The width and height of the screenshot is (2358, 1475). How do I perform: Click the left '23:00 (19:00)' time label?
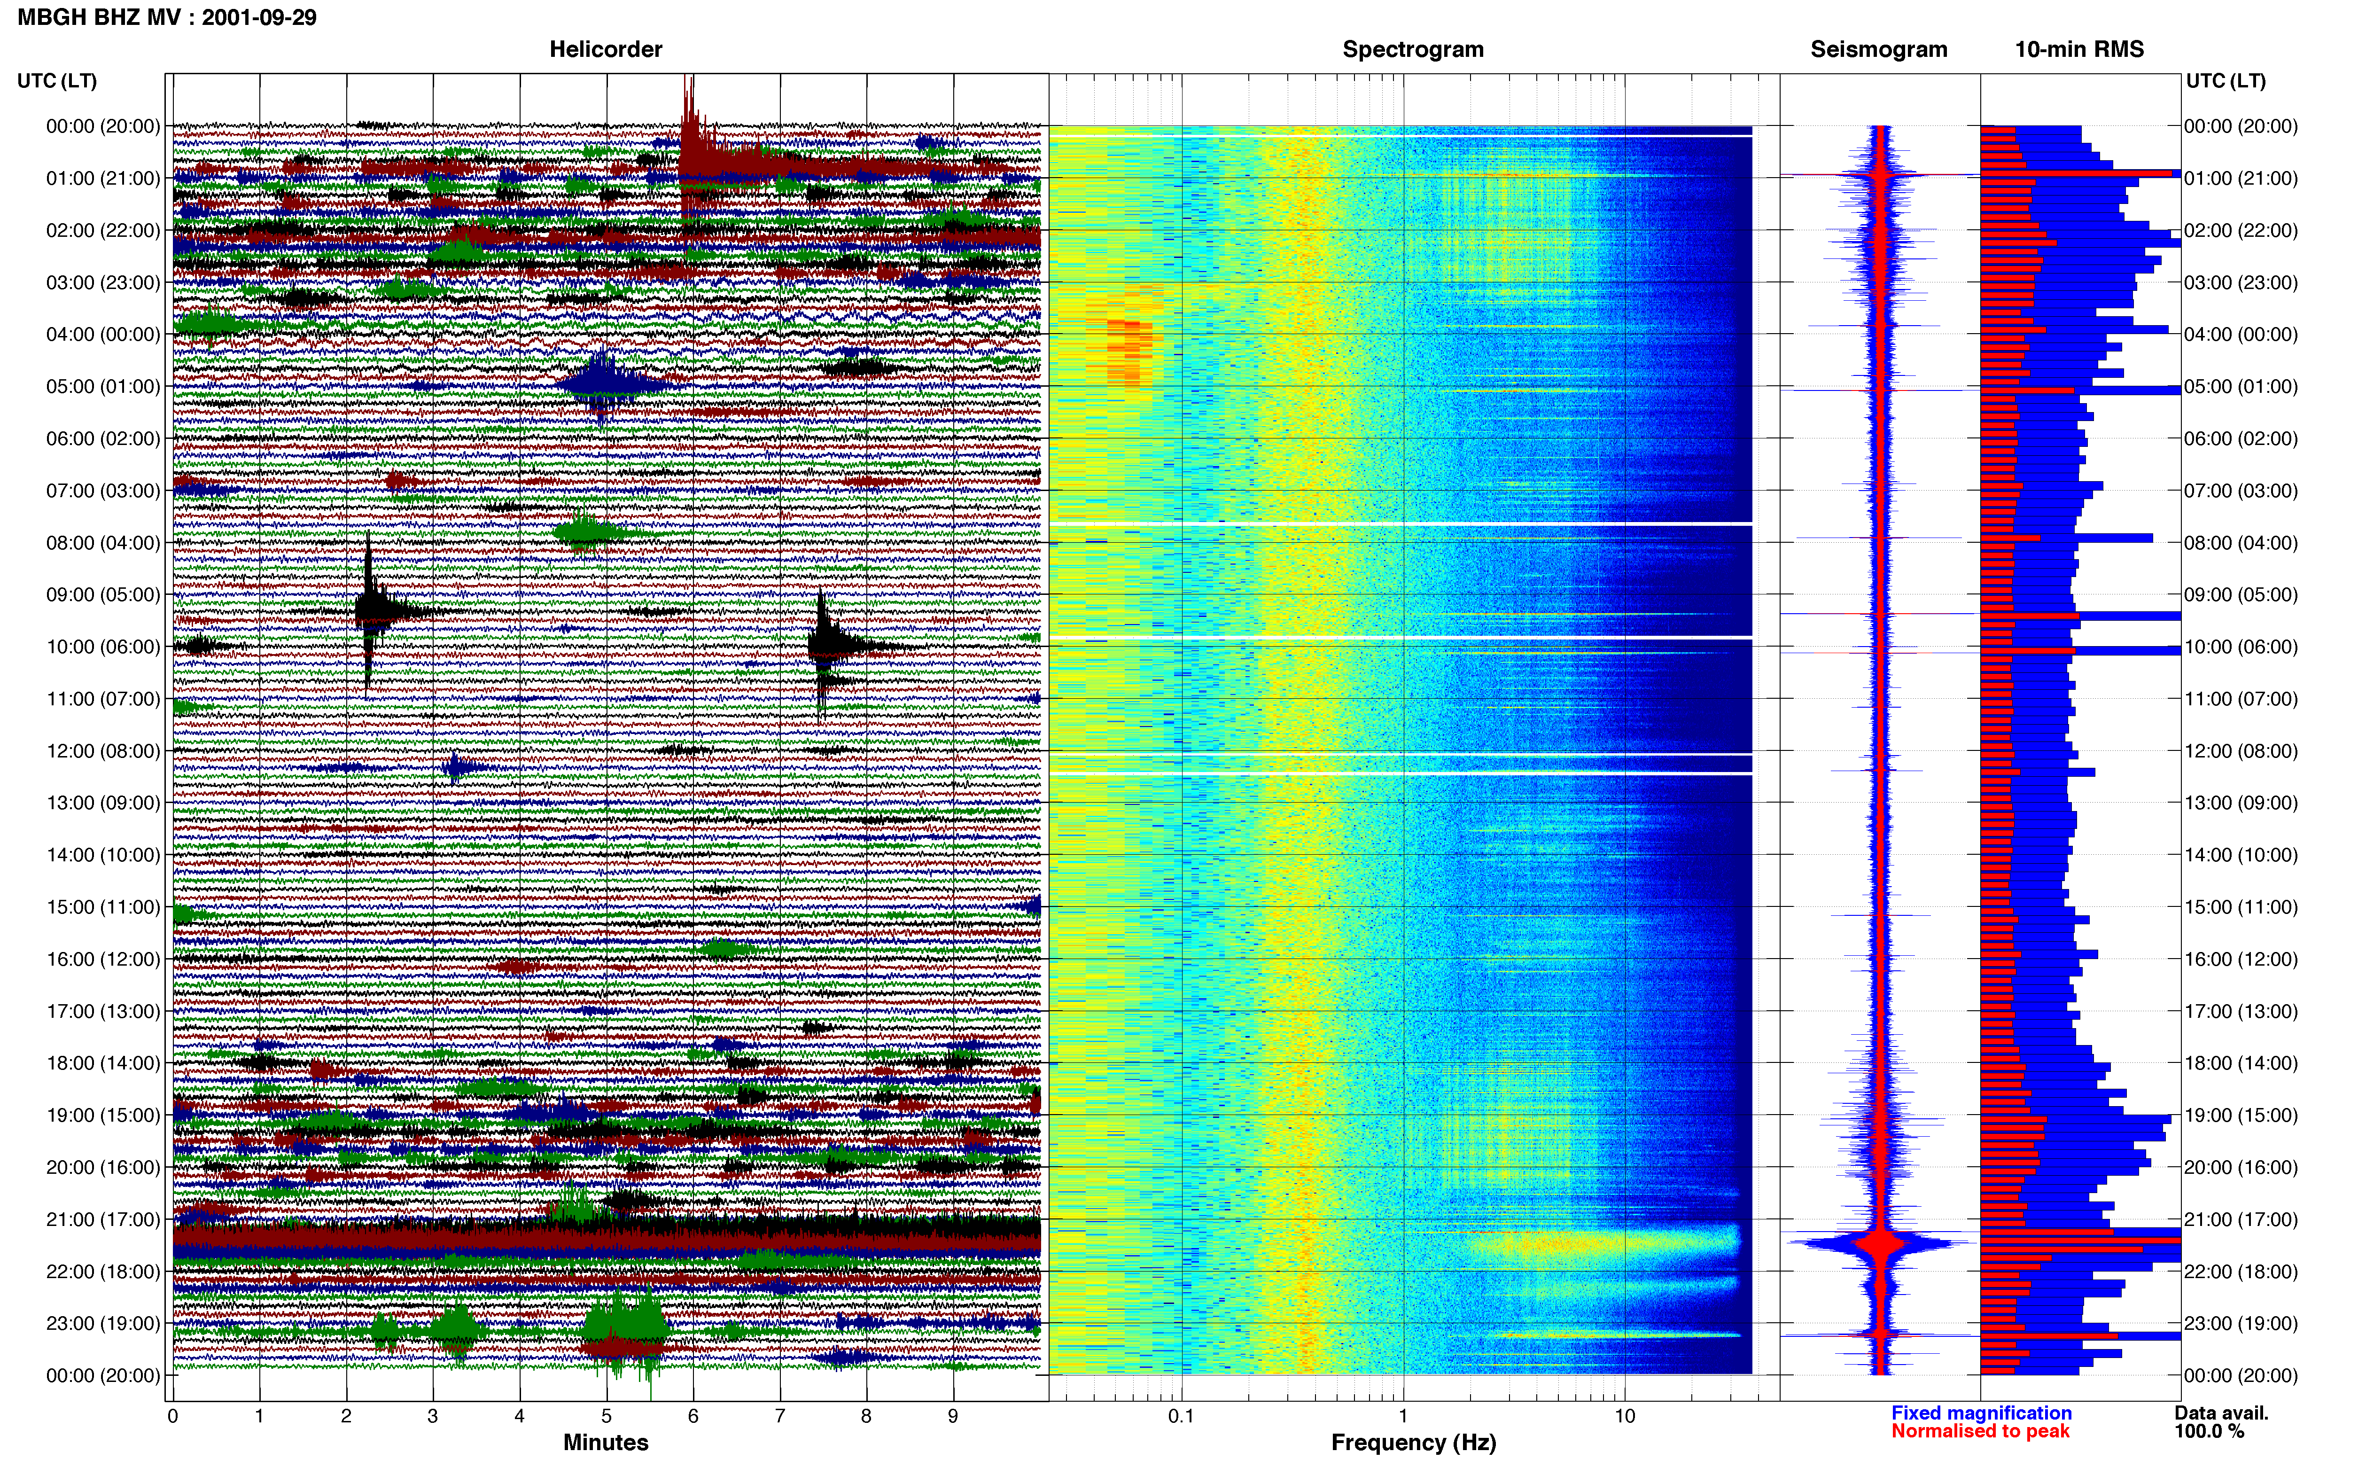click(x=103, y=1324)
